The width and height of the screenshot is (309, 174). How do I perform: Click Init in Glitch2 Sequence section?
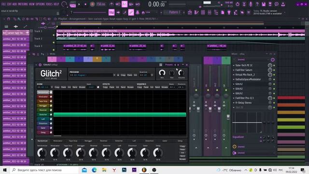152,87
